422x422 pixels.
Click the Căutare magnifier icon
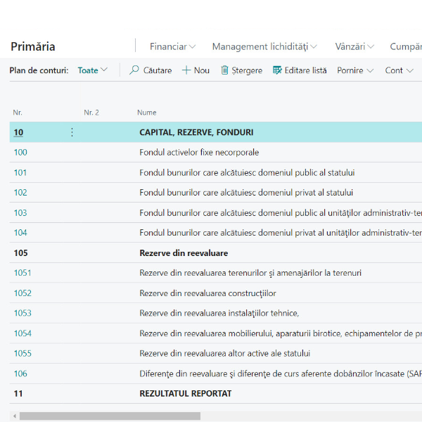point(134,70)
